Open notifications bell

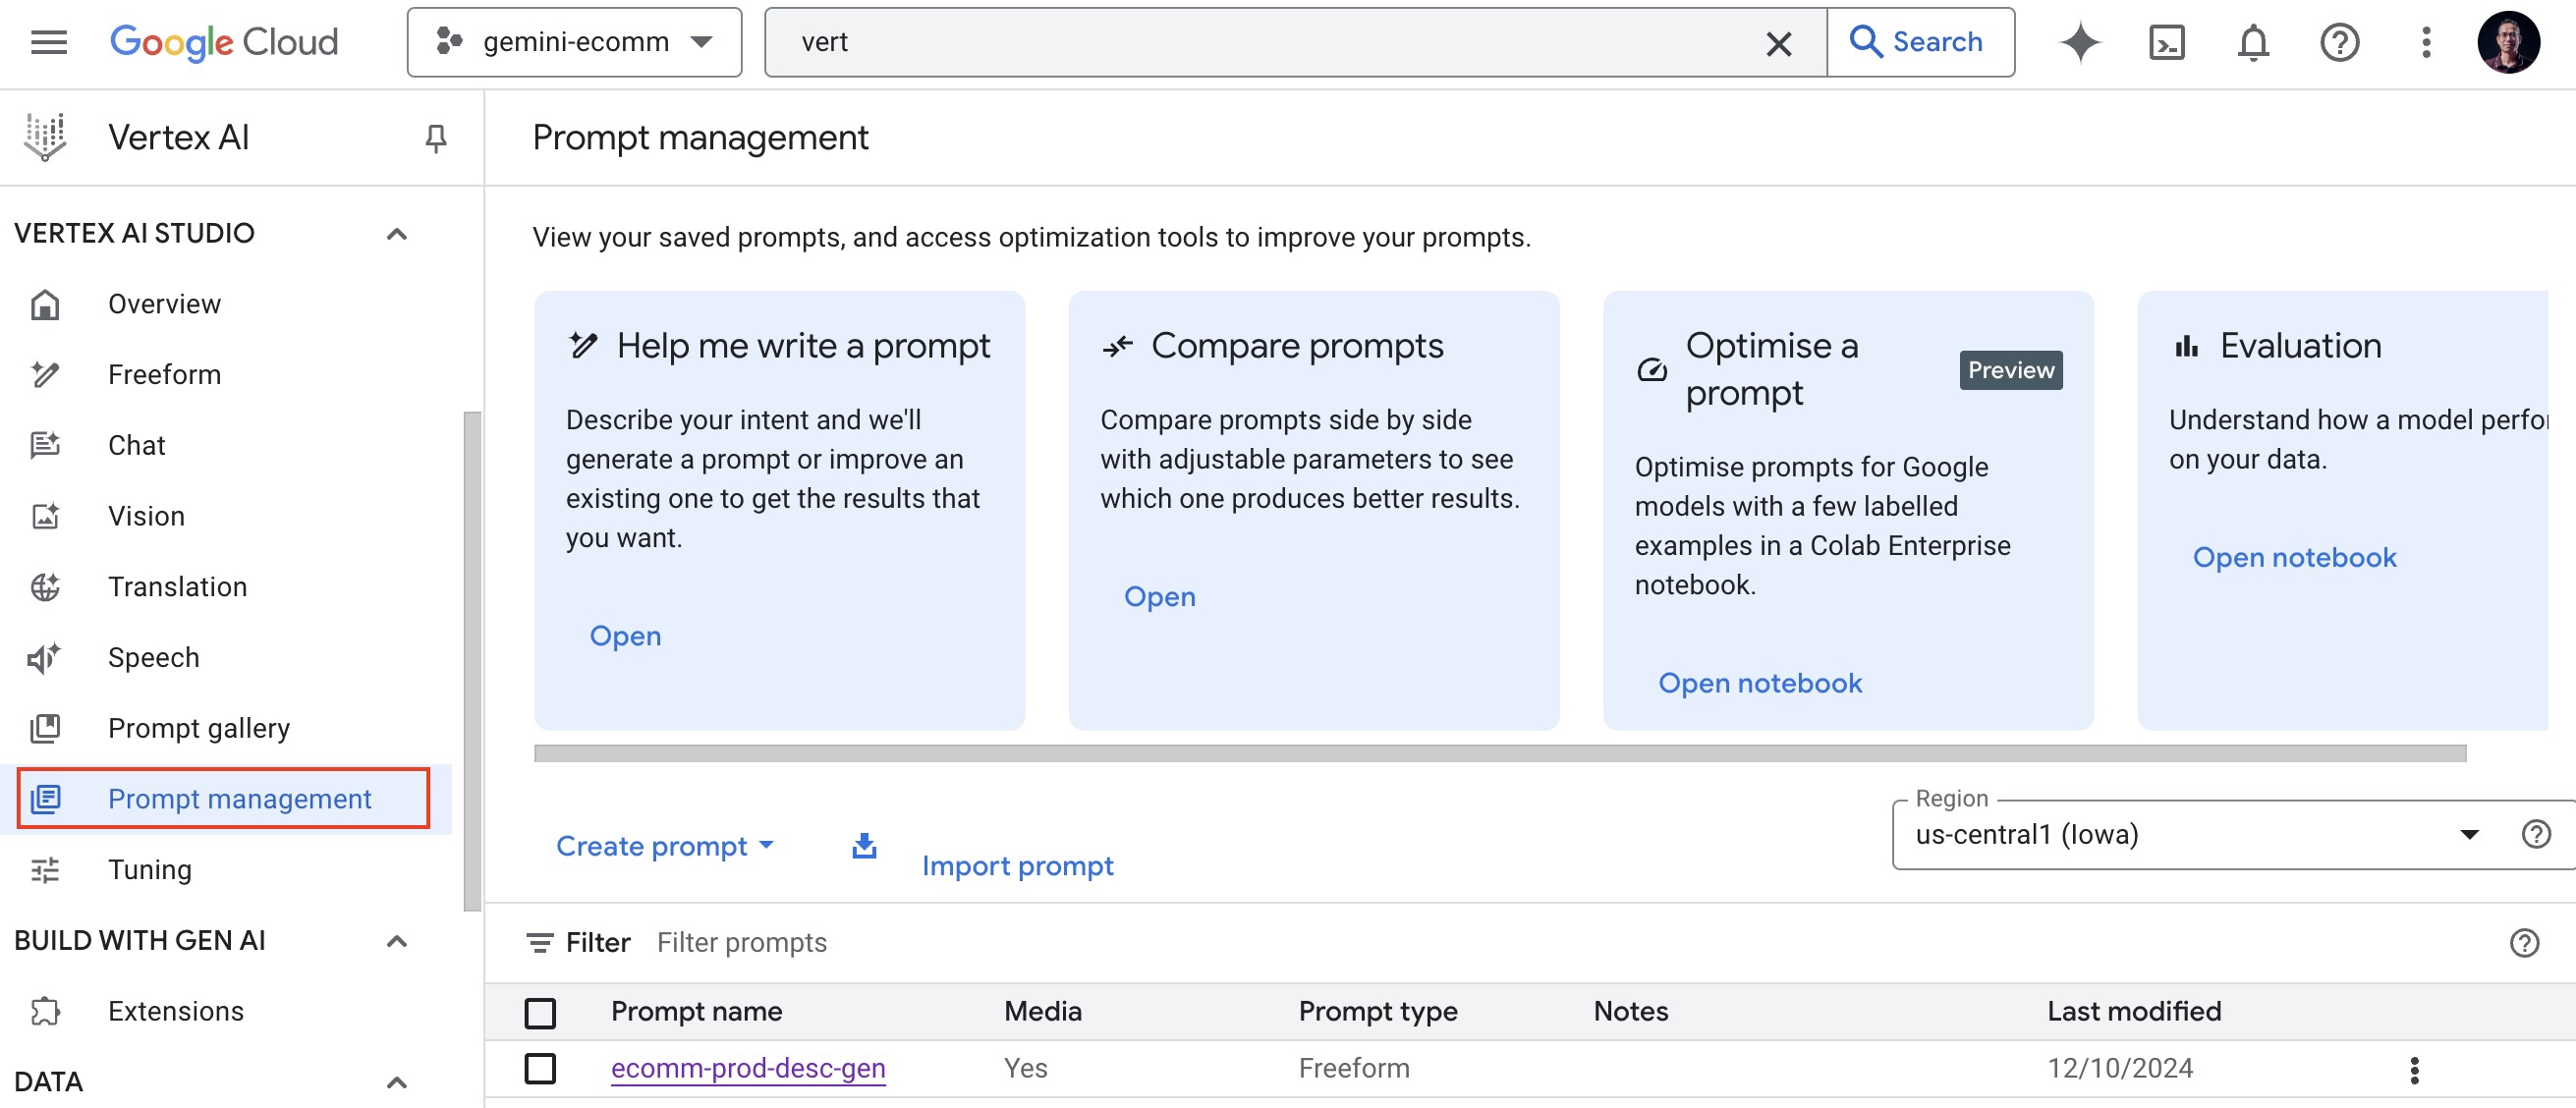click(2253, 42)
